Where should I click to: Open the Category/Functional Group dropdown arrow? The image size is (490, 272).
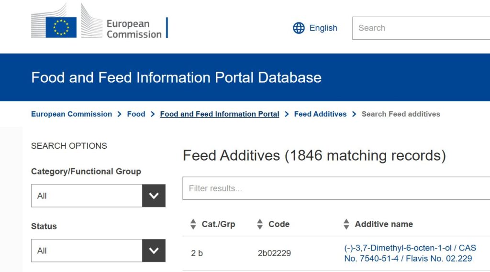click(154, 196)
